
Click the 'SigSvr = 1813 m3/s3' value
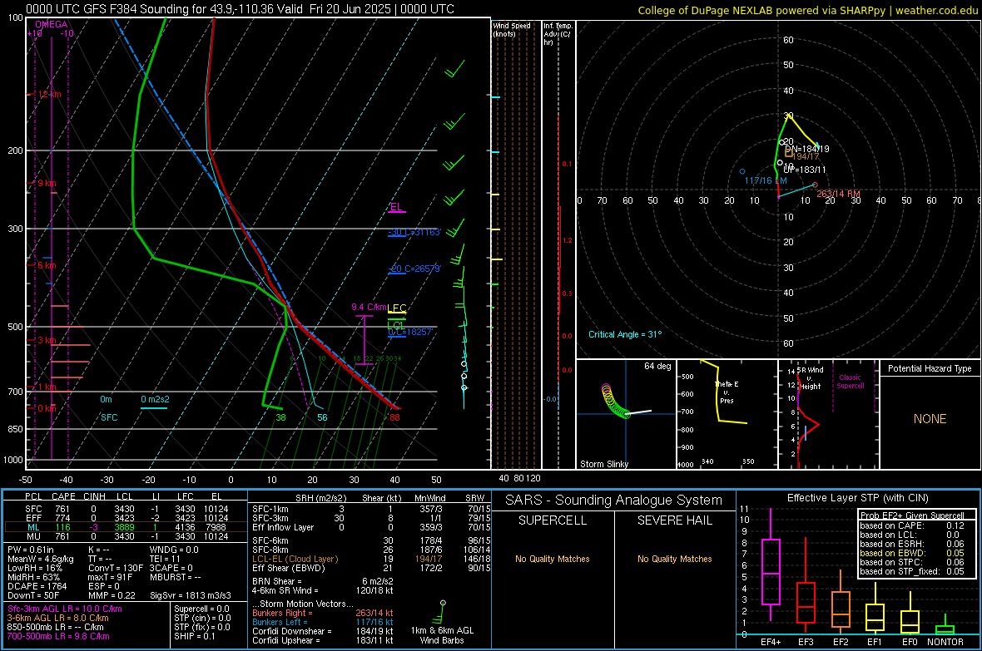point(191,595)
